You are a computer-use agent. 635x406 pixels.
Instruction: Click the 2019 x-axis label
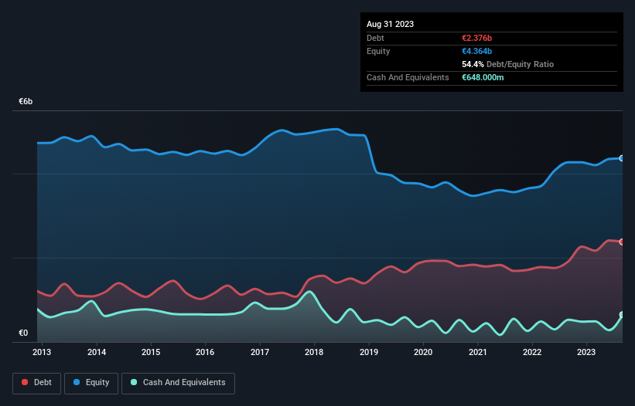368,352
